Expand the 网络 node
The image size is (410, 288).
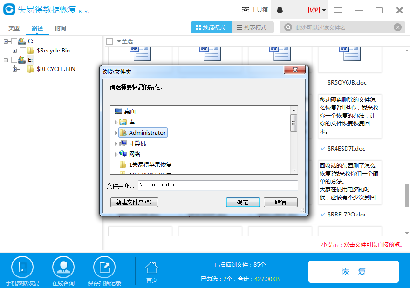[x=116, y=154]
